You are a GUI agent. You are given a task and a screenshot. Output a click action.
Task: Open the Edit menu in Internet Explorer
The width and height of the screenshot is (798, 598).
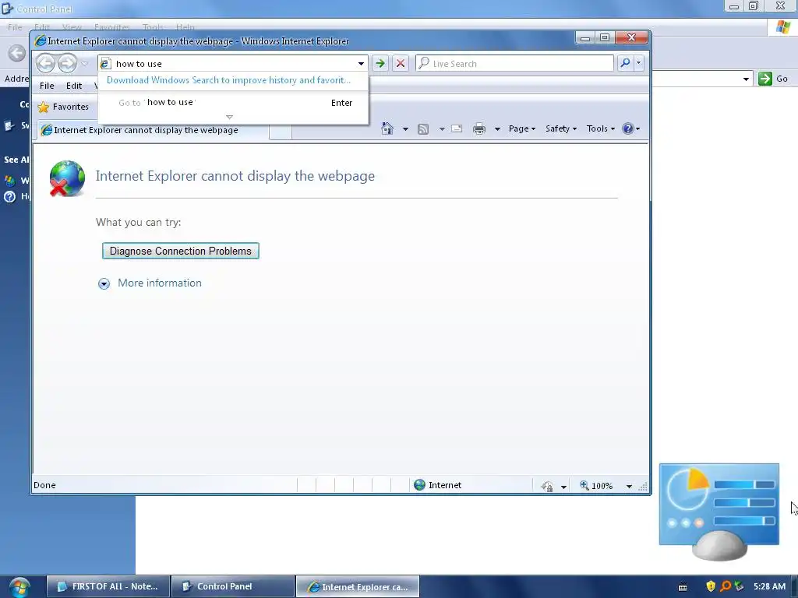coord(74,86)
